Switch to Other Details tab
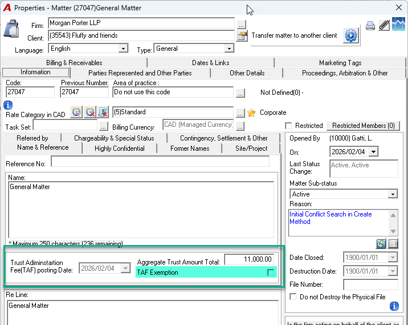The height and width of the screenshot is (325, 408). (247, 73)
